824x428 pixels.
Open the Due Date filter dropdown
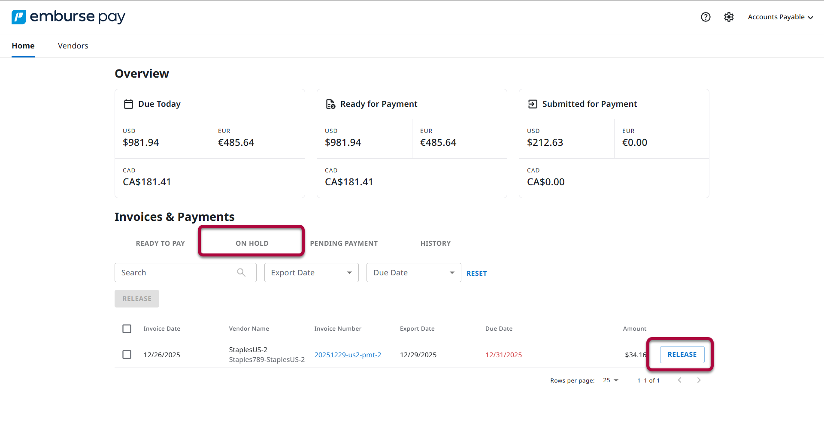coord(413,272)
